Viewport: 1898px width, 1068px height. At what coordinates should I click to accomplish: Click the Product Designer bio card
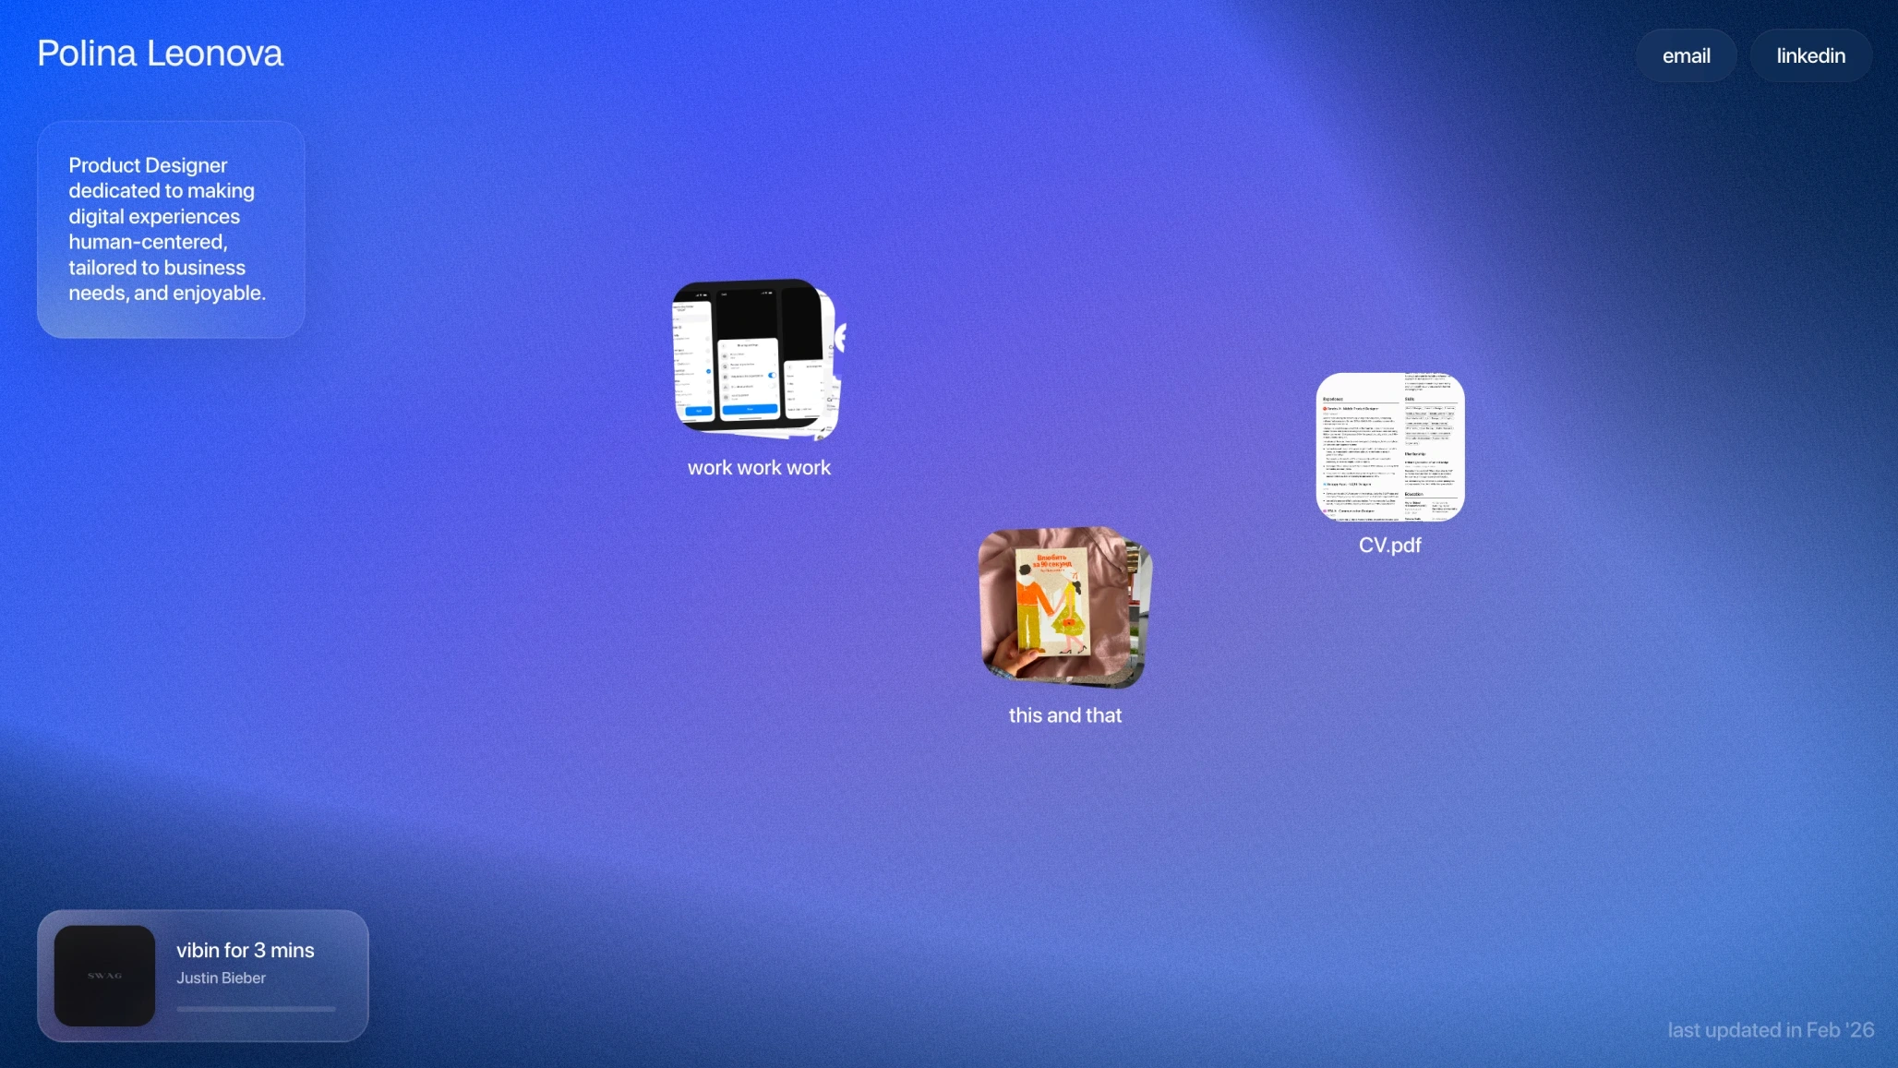tap(171, 229)
